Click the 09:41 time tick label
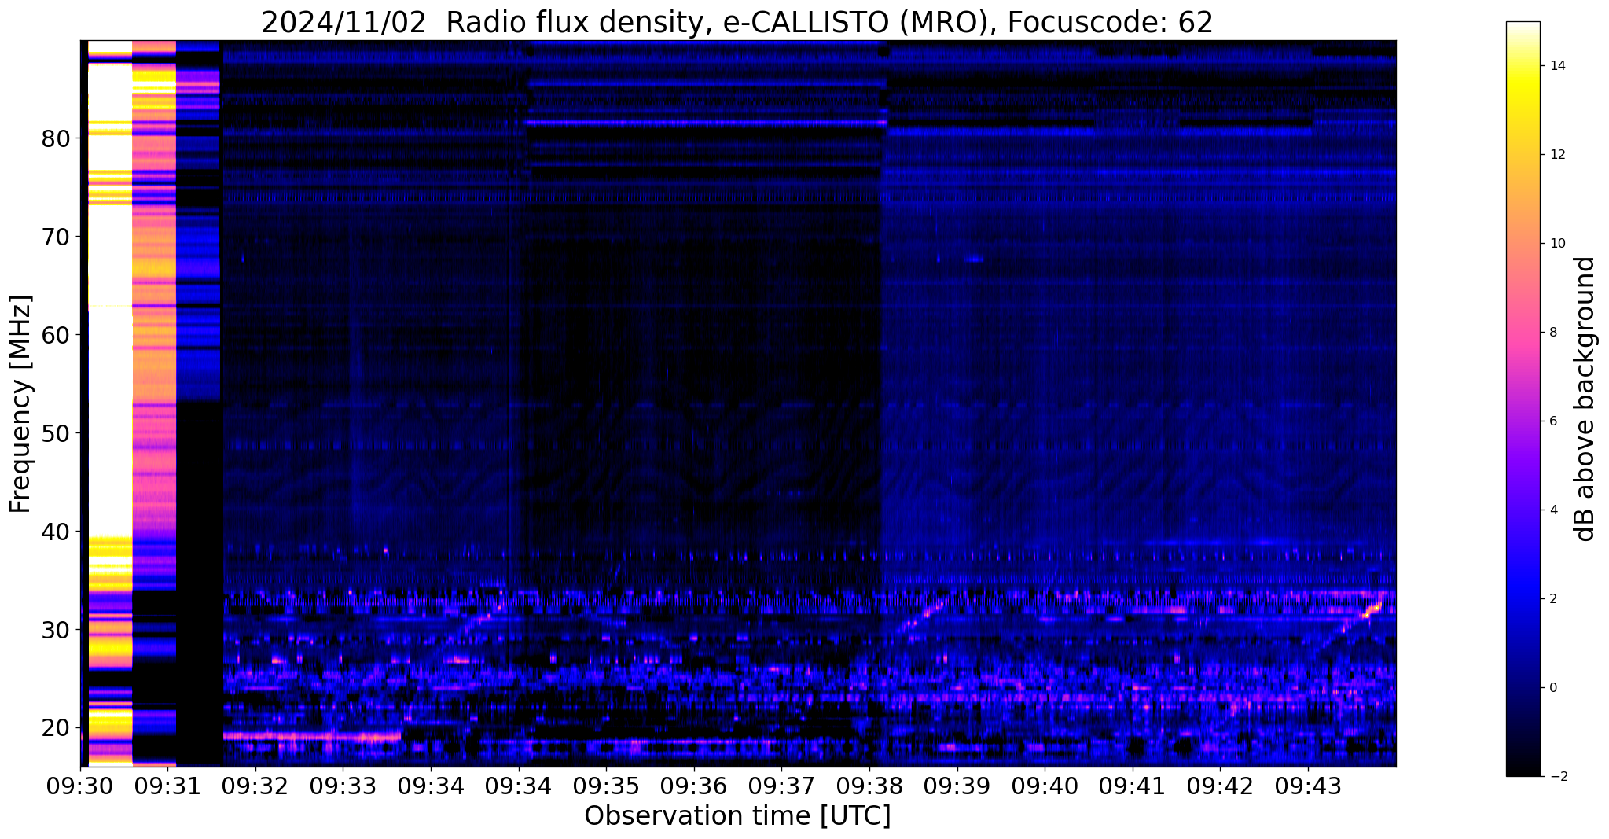The height and width of the screenshot is (839, 1609). tap(1132, 786)
